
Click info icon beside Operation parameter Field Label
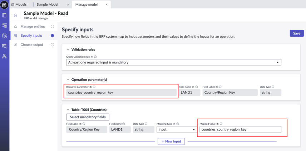[220, 87]
